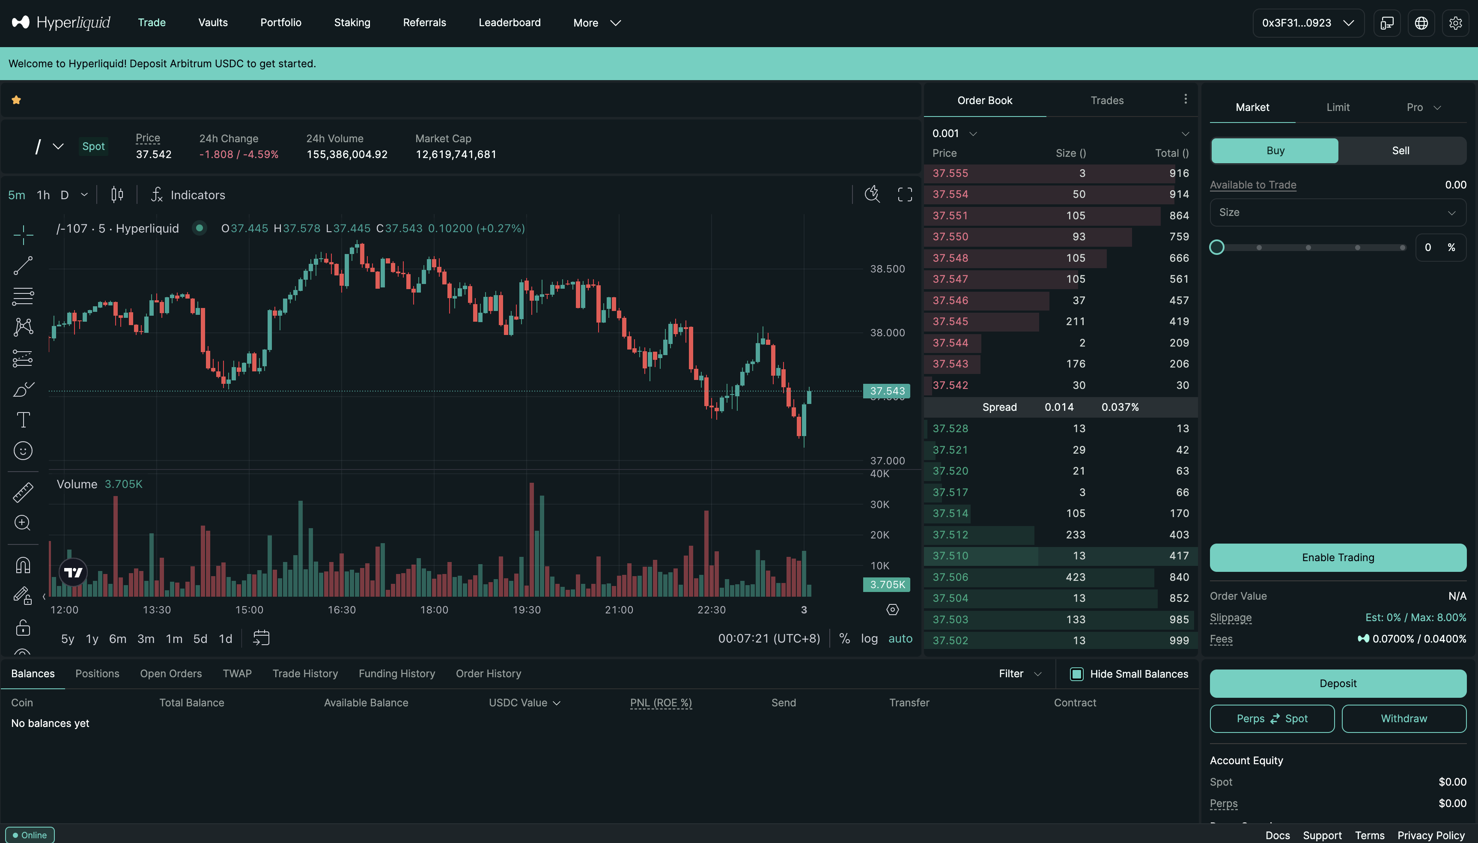The height and width of the screenshot is (843, 1478).
Task: Open candlestick chart style selector
Action: pos(117,194)
